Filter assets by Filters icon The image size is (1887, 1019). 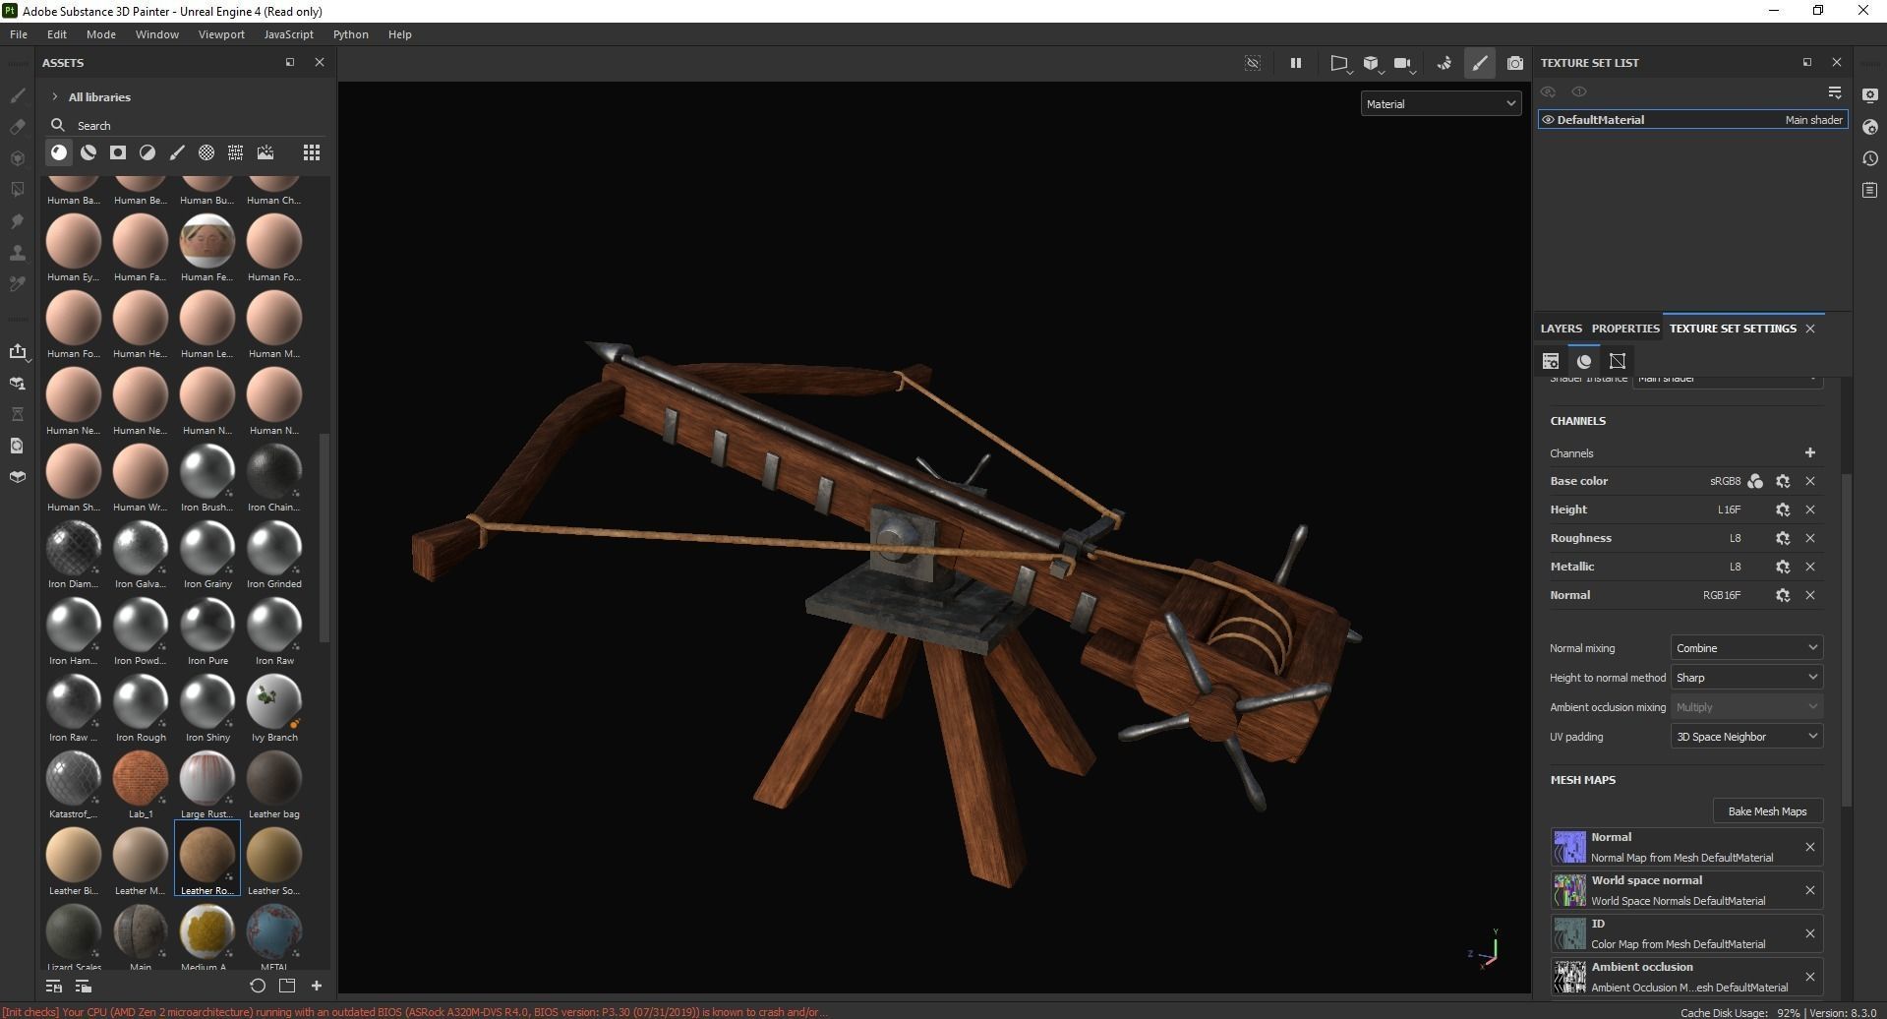coord(147,152)
